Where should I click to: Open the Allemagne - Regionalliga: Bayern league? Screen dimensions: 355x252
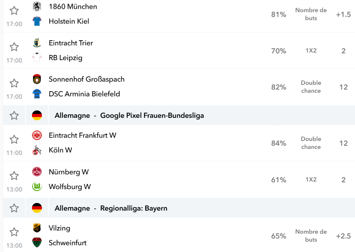tap(111, 208)
